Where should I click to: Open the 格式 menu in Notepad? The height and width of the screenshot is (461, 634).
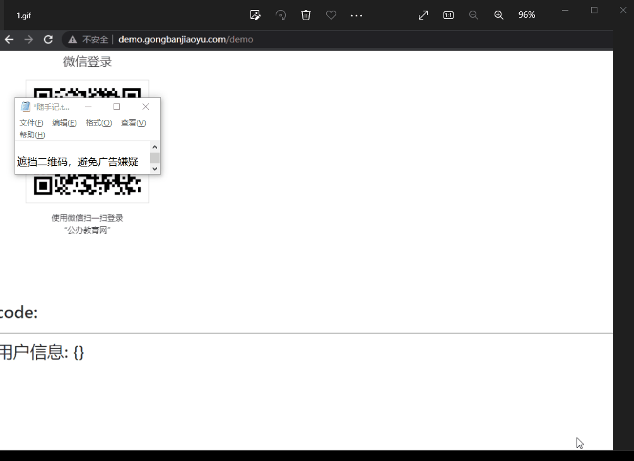(98, 123)
